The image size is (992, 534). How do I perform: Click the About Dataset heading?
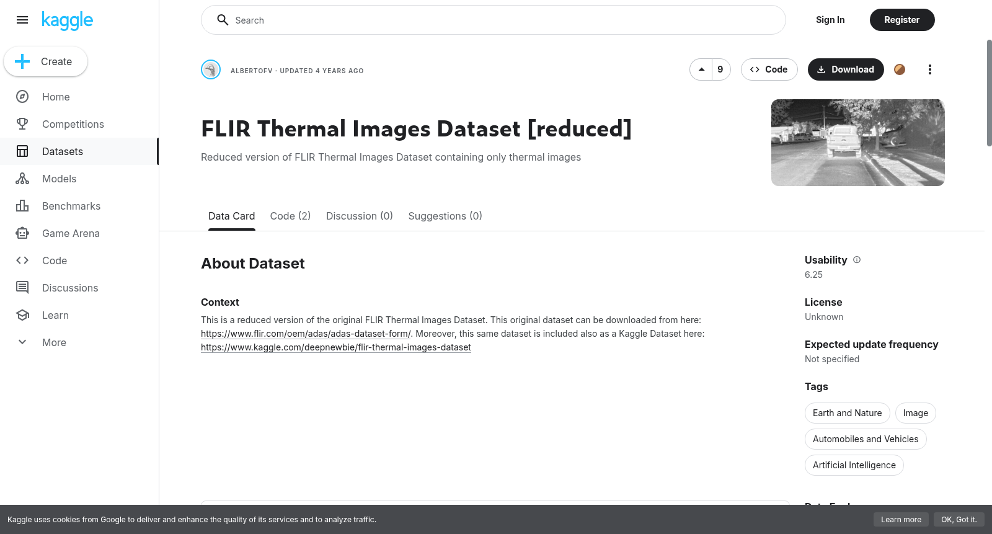tap(253, 264)
